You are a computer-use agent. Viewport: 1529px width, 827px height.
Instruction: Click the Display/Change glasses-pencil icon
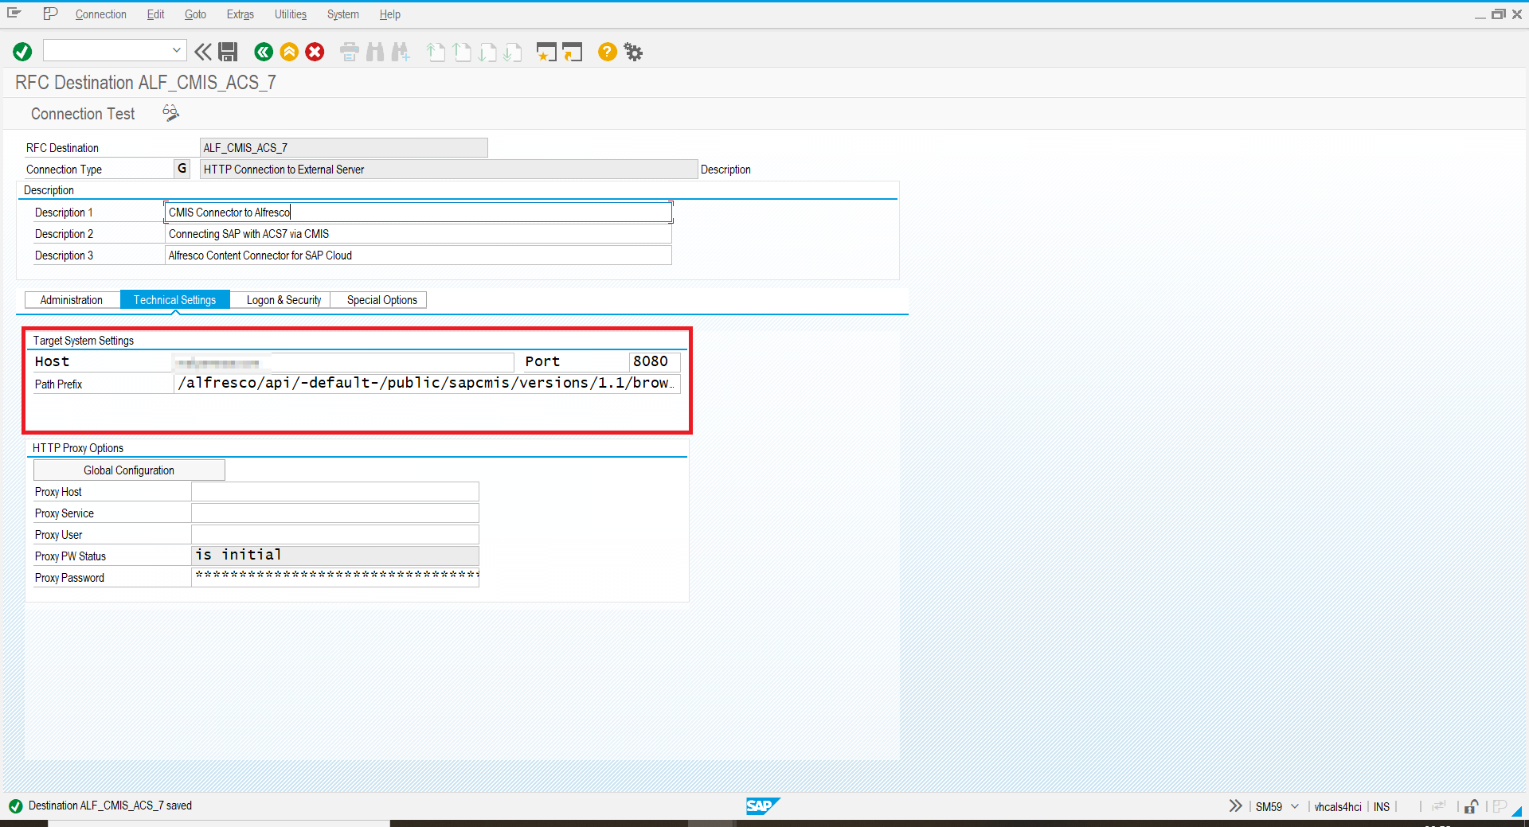click(170, 113)
